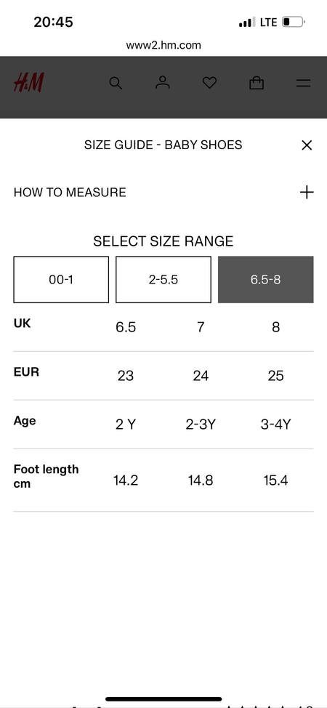Image resolution: width=327 pixels, height=708 pixels.
Task: Tap the HOW TO MEASURE label
Action: [70, 193]
